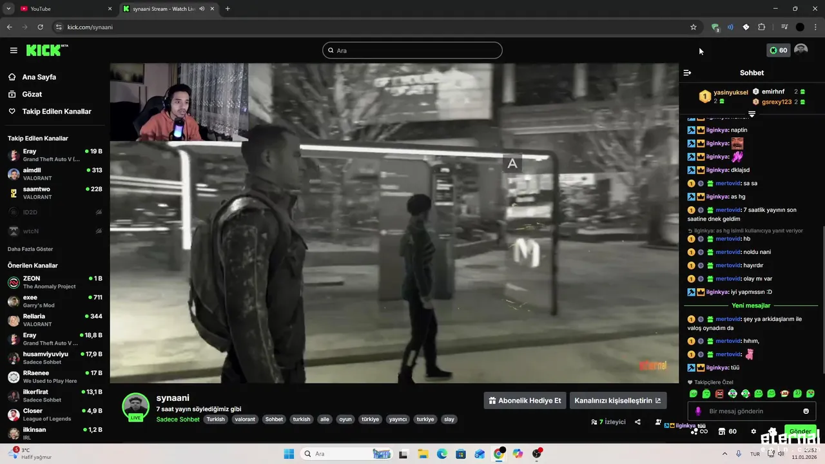The width and height of the screenshot is (825, 464).
Task: Click the share icon under the stream
Action: [637, 422]
